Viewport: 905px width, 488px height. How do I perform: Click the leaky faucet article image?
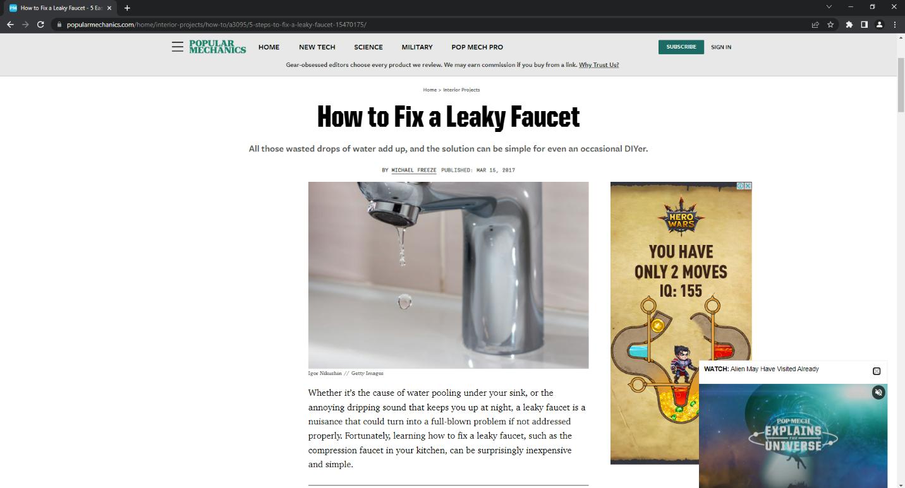(x=448, y=275)
